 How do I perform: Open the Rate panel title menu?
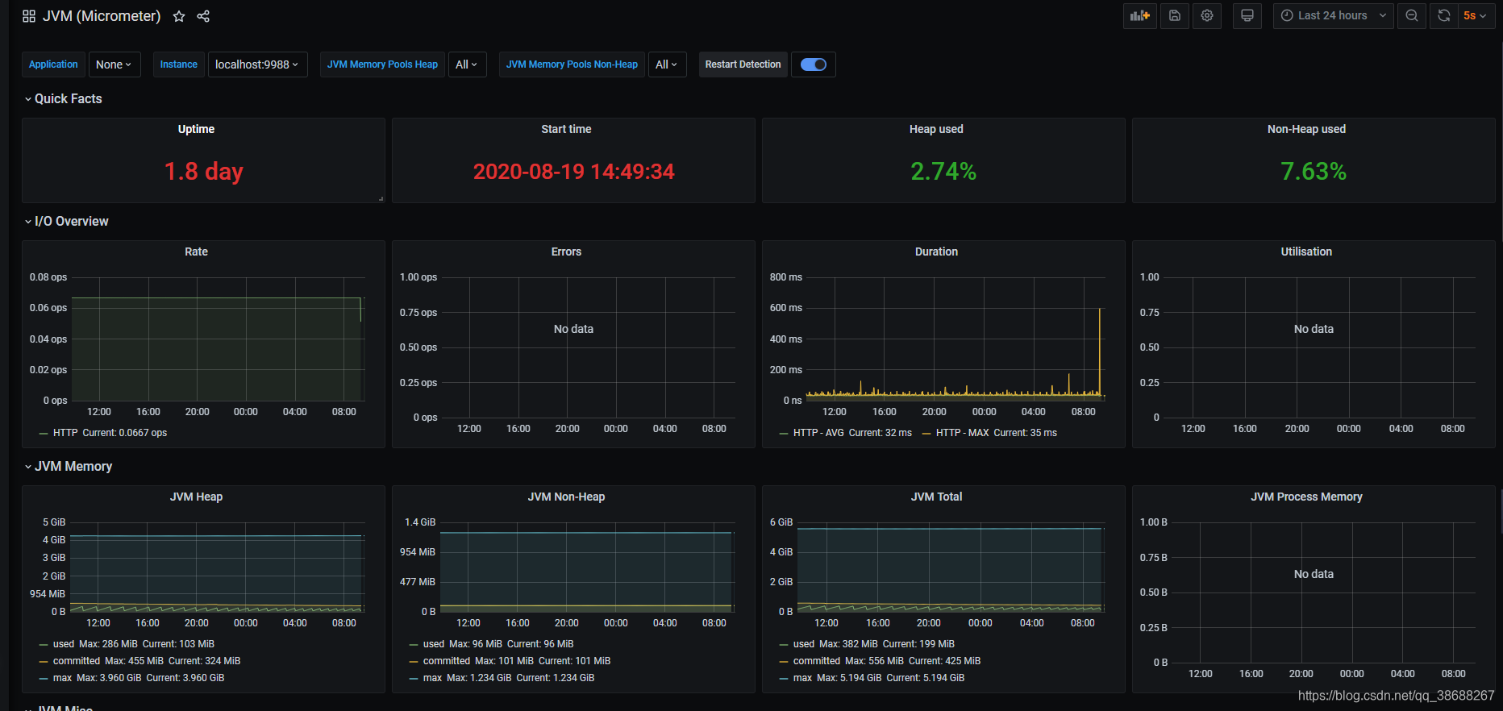point(196,252)
